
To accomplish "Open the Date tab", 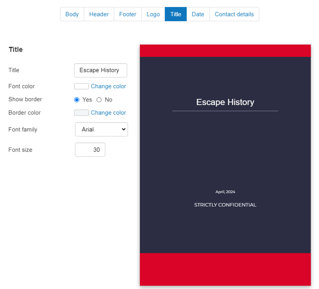I will pos(198,14).
